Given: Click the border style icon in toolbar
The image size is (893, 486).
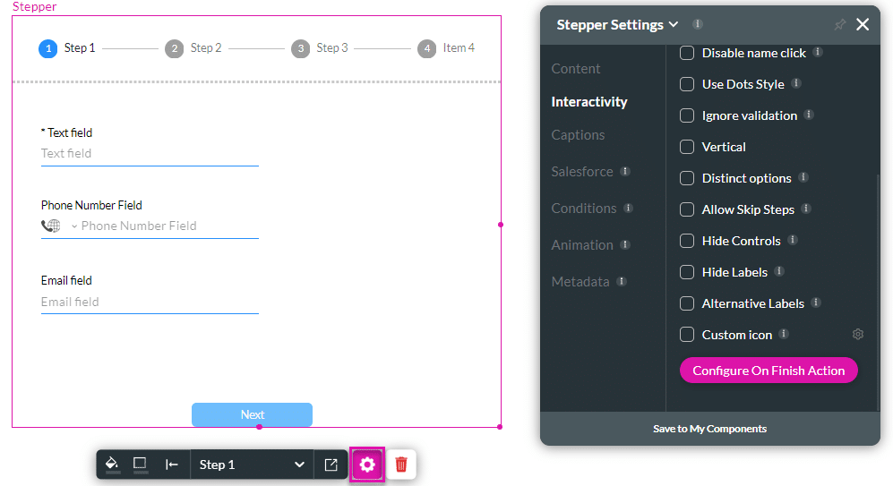Looking at the screenshot, I should tap(140, 465).
